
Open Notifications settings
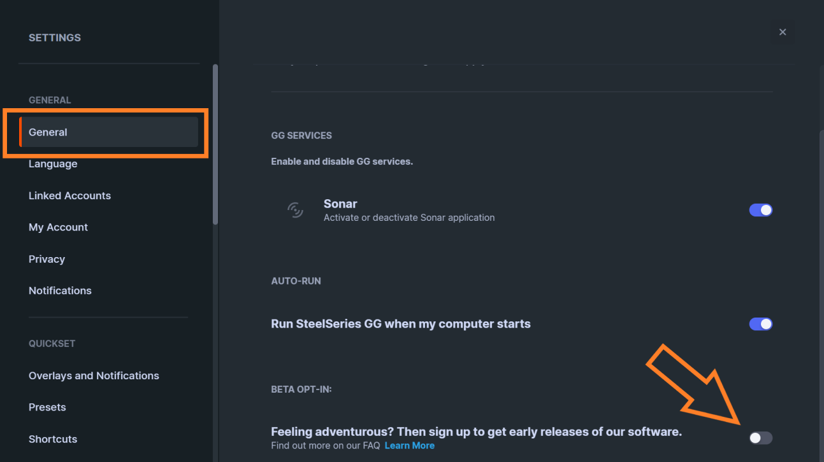[60, 290]
